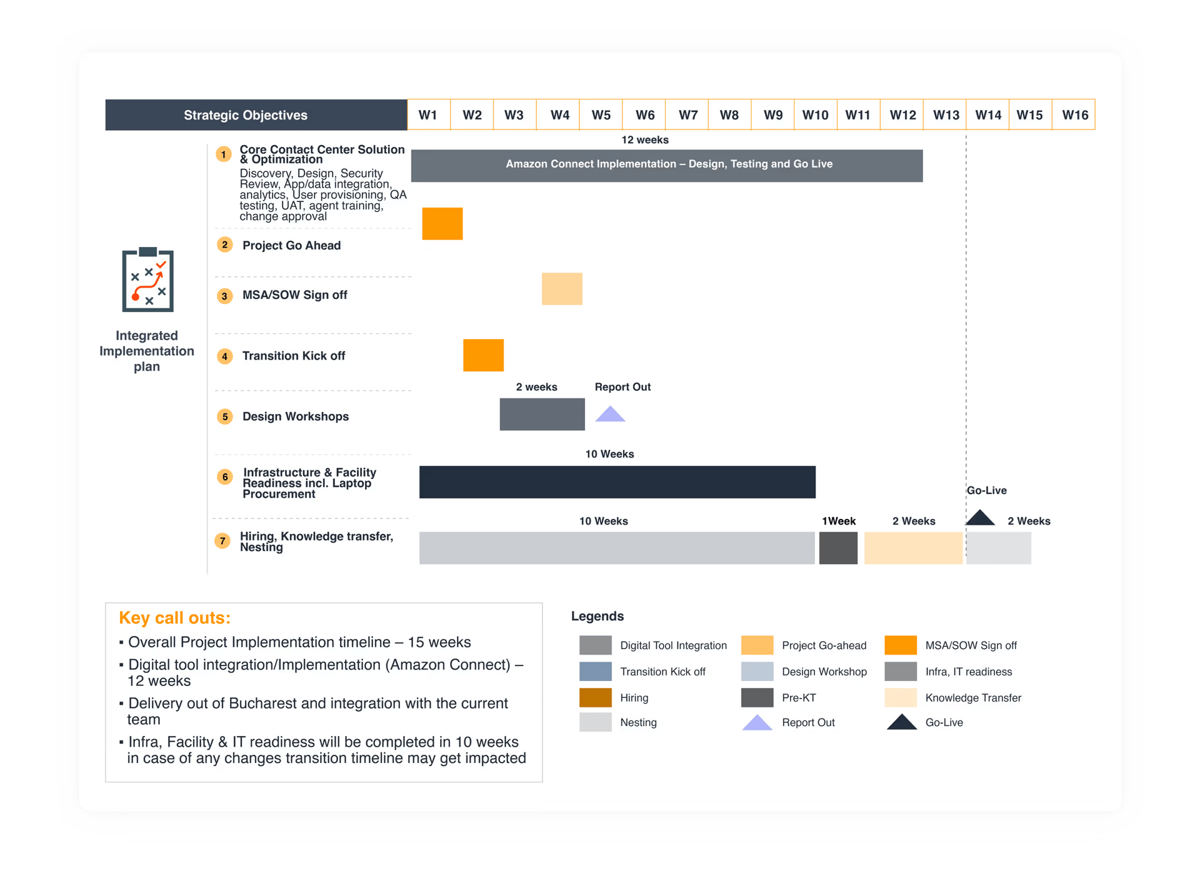This screenshot has width=1200, height=873.
Task: Click the Delivery out of Bucharest bullet
Action: coord(314,711)
